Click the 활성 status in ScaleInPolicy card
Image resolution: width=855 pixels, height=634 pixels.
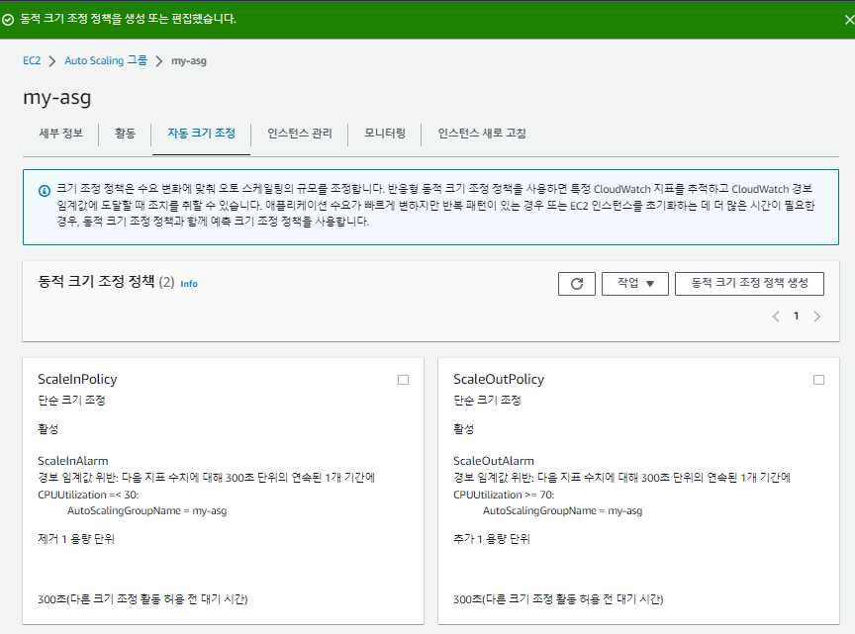47,429
